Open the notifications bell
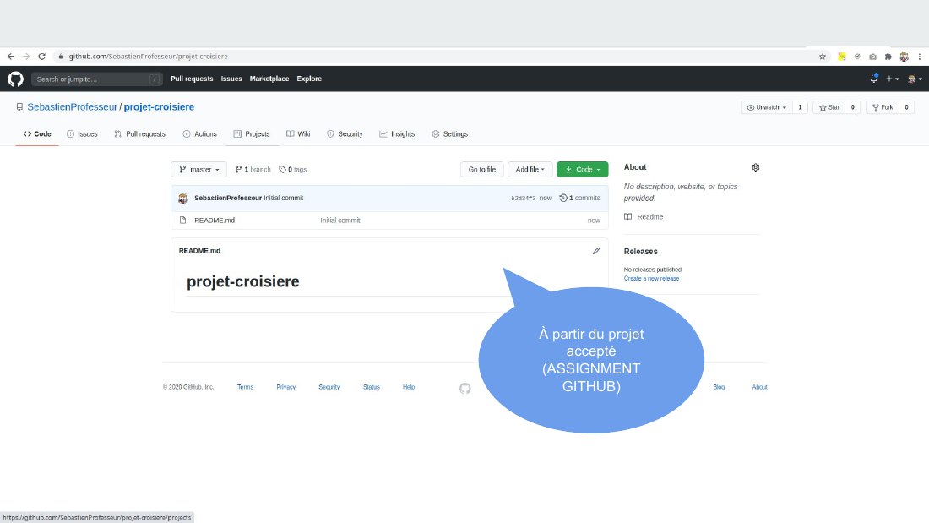The width and height of the screenshot is (929, 523). 874,79
